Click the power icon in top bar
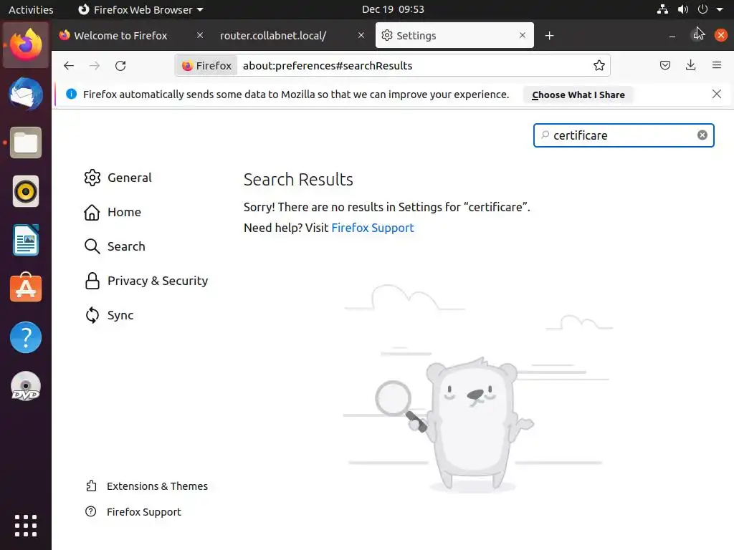734x550 pixels. 702,9
